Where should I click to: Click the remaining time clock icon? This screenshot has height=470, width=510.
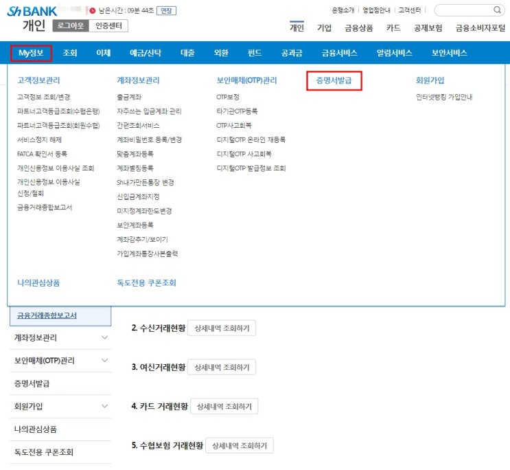pyautogui.click(x=93, y=11)
